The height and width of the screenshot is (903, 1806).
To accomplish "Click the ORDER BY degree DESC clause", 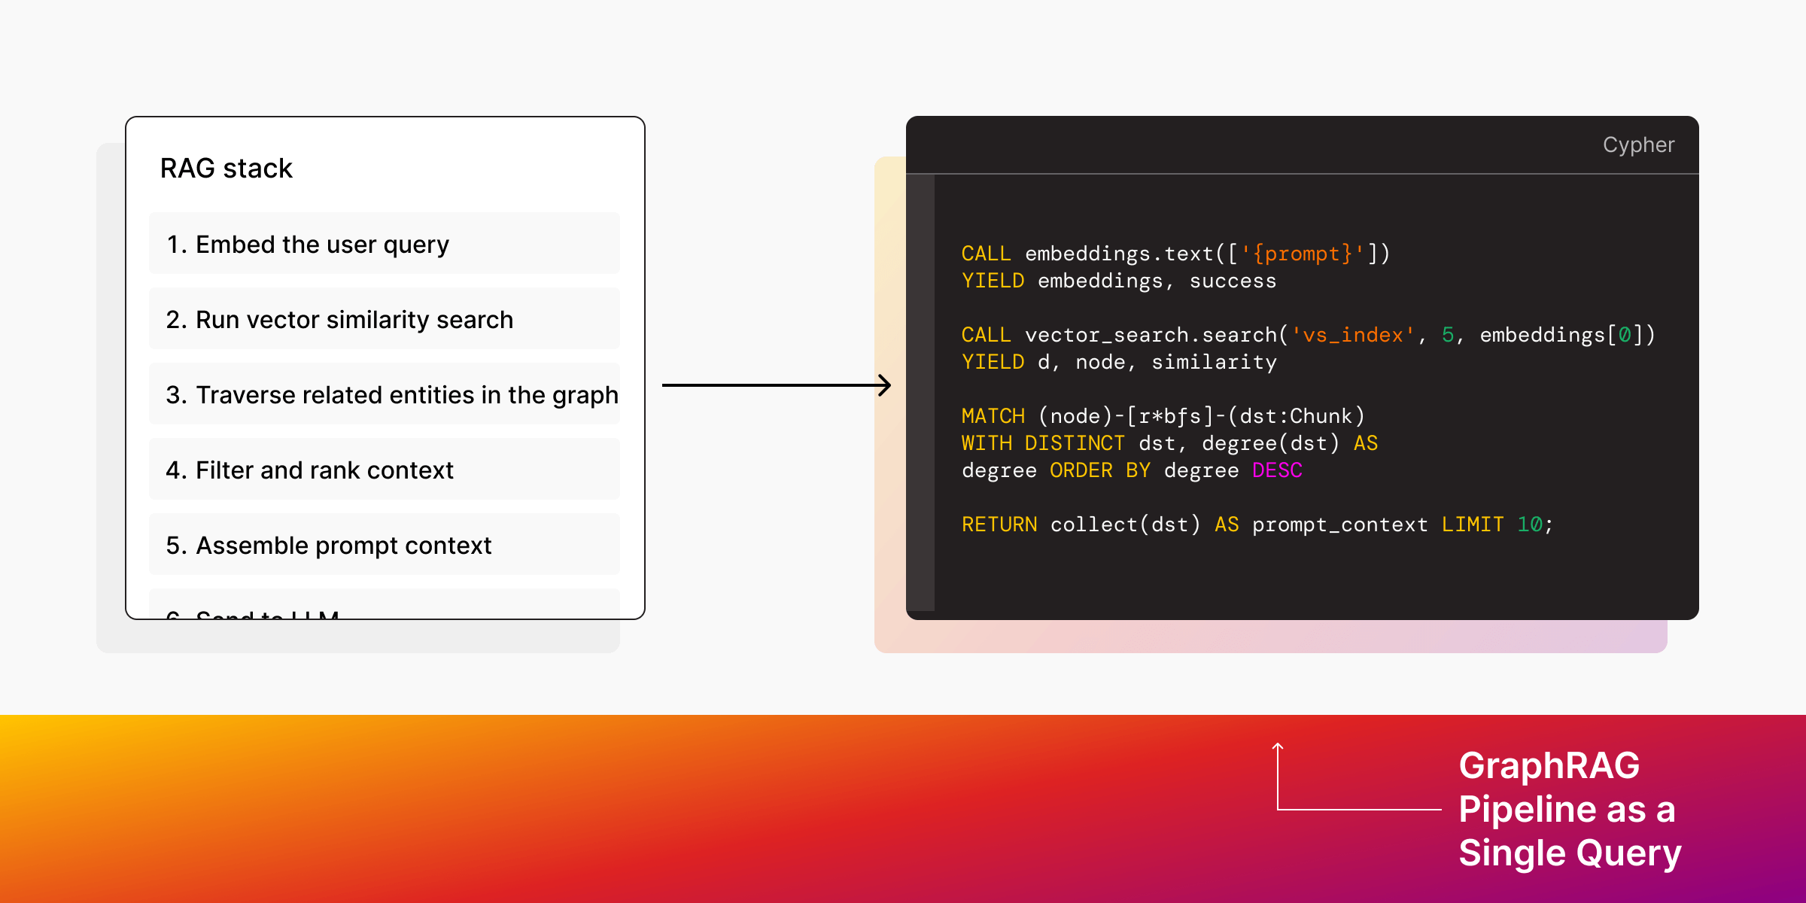I will tap(1175, 470).
